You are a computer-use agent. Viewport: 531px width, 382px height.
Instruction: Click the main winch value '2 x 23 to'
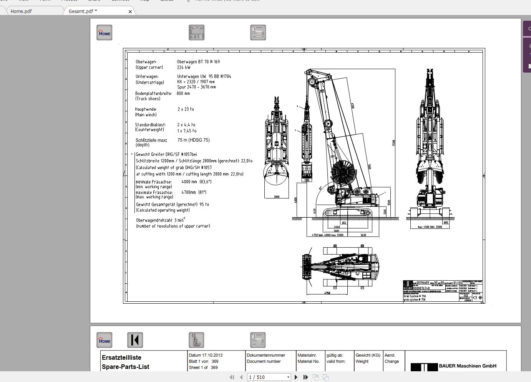pyautogui.click(x=186, y=109)
